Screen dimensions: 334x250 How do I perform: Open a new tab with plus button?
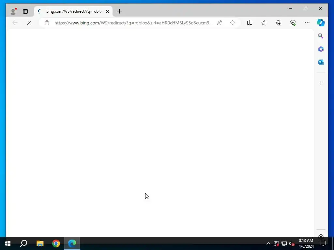click(x=119, y=11)
